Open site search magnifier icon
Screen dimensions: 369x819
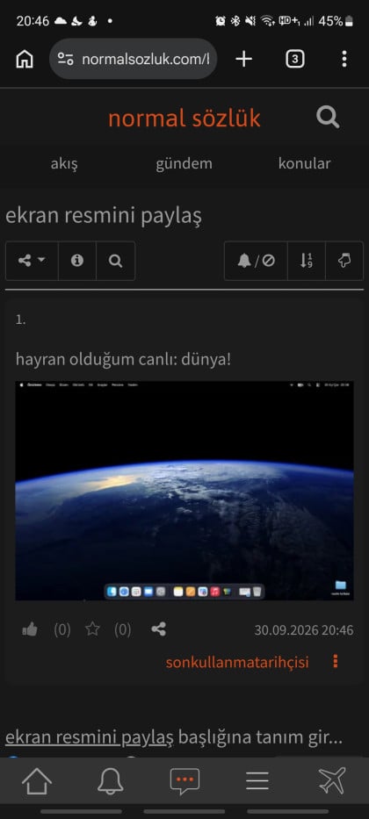click(328, 117)
